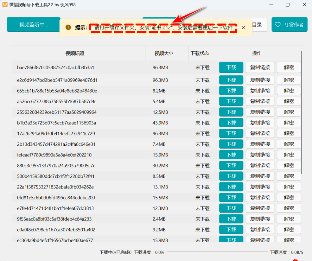The image size is (312, 261).
Task: Dismiss the 提示 notification with its X
Action: click(243, 27)
